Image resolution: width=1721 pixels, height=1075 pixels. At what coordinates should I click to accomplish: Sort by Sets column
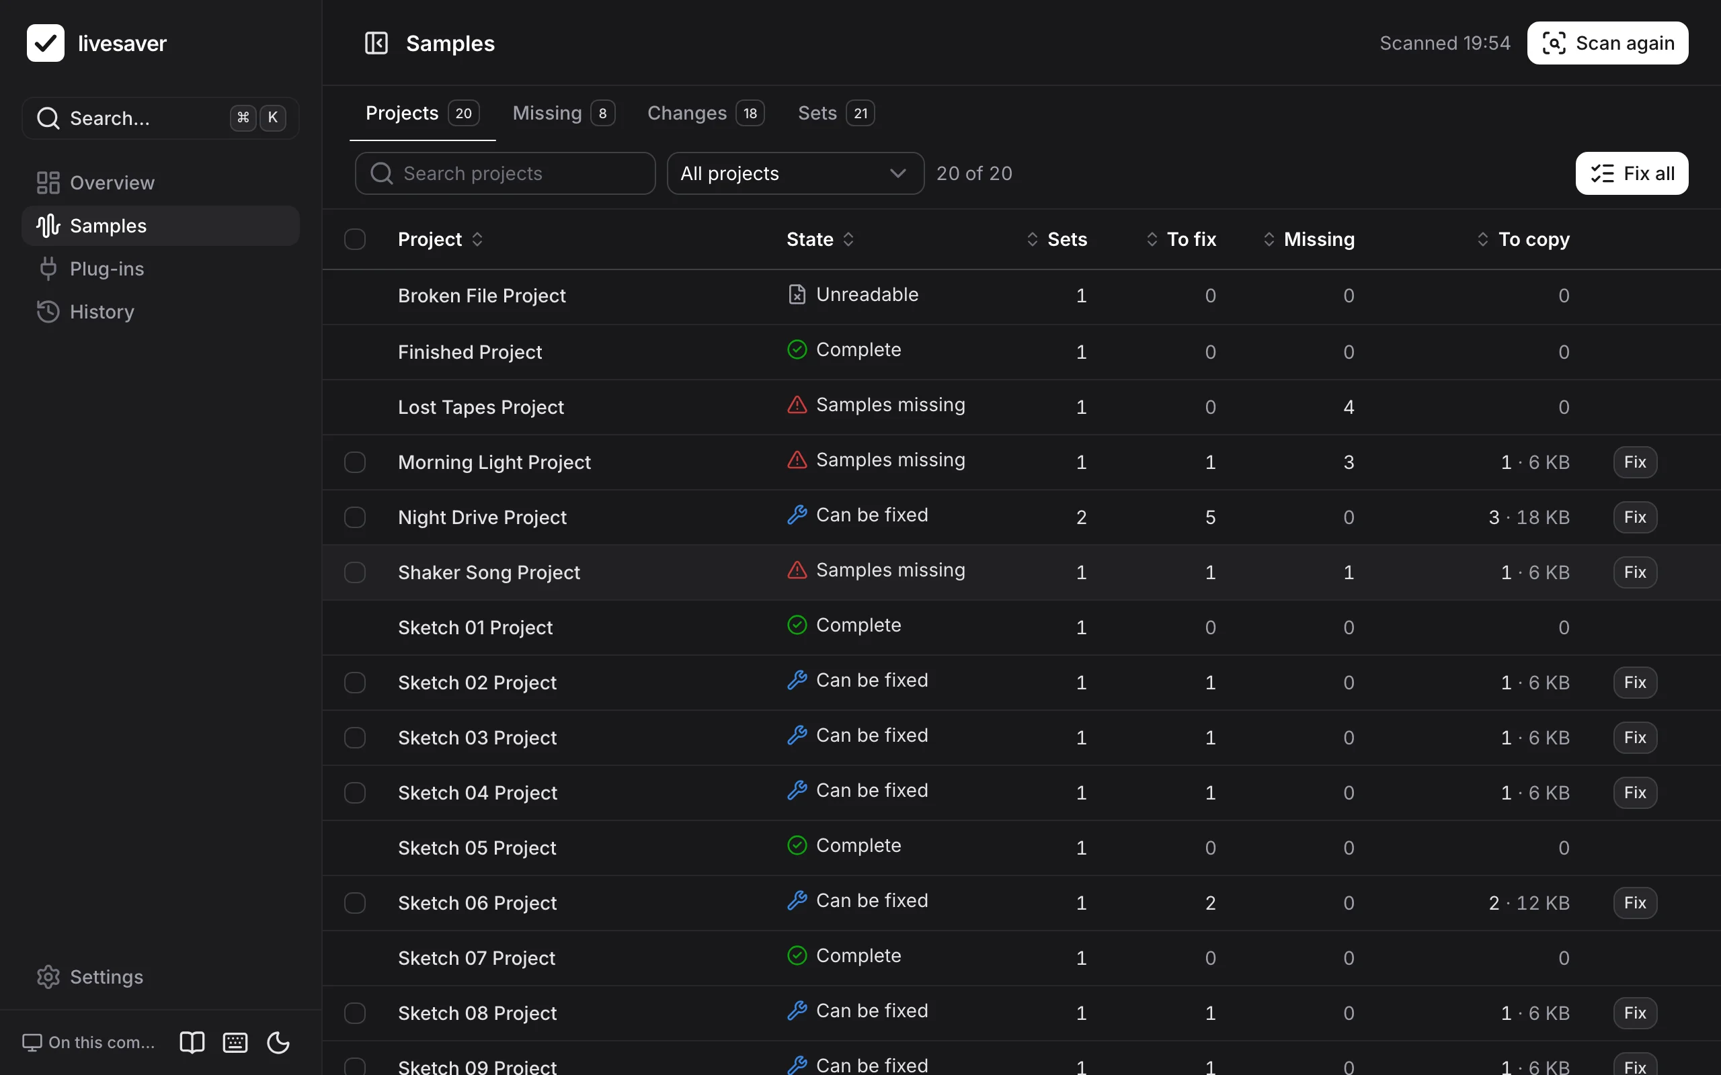1057,240
